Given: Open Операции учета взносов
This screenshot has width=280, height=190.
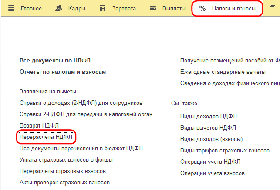Looking at the screenshot, I should click(x=213, y=173).
